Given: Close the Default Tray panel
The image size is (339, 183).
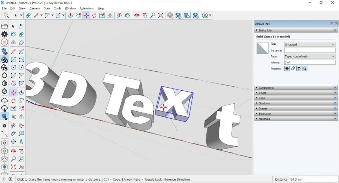Looking at the screenshot, I should click(336, 24).
